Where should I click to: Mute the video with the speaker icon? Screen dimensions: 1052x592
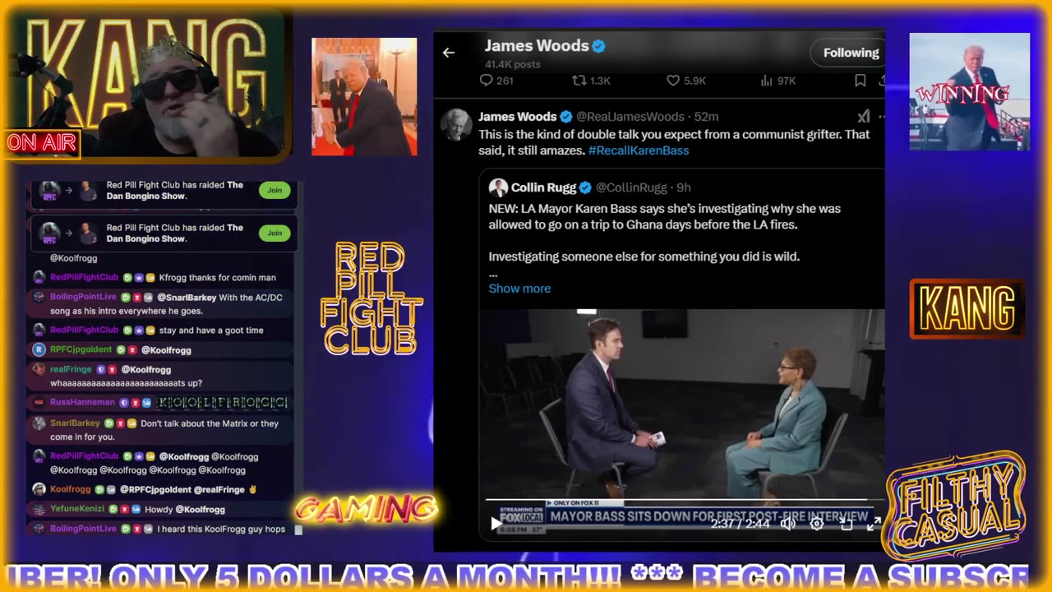[x=787, y=523]
